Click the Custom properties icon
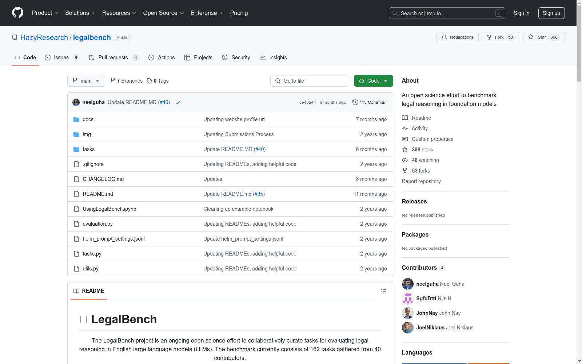This screenshot has height=364, width=582. pyautogui.click(x=405, y=139)
